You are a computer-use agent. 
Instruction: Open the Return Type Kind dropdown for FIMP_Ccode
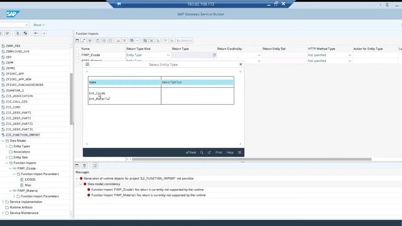[168, 55]
